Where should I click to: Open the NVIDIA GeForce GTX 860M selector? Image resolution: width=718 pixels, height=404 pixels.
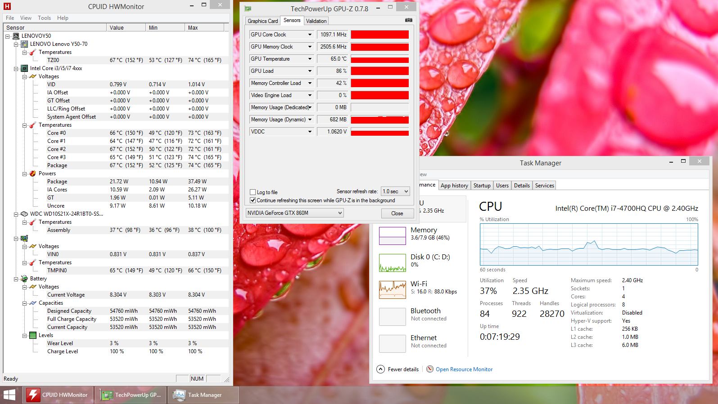[295, 213]
